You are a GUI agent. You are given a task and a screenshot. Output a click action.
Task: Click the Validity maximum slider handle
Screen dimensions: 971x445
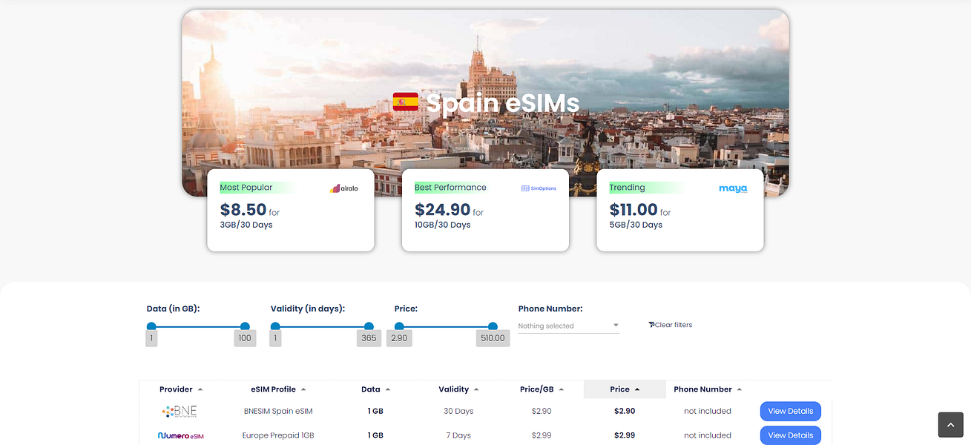(369, 326)
